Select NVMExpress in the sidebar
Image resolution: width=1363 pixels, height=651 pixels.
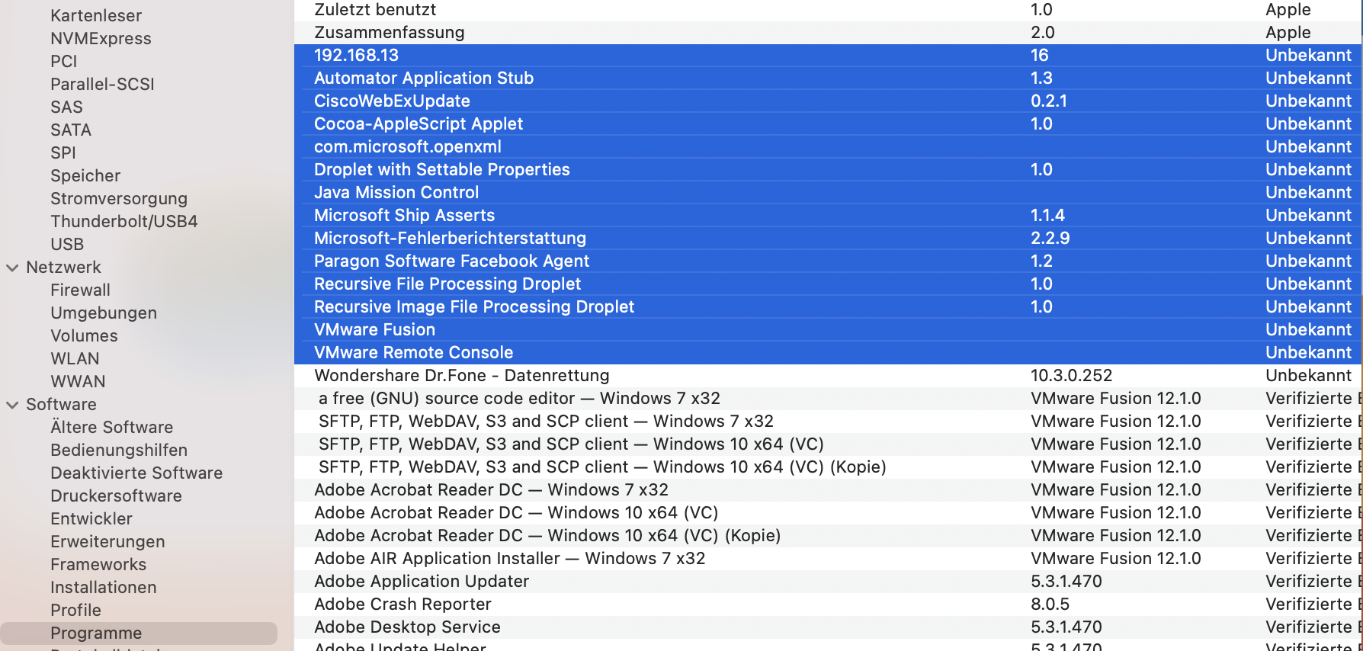pyautogui.click(x=101, y=39)
